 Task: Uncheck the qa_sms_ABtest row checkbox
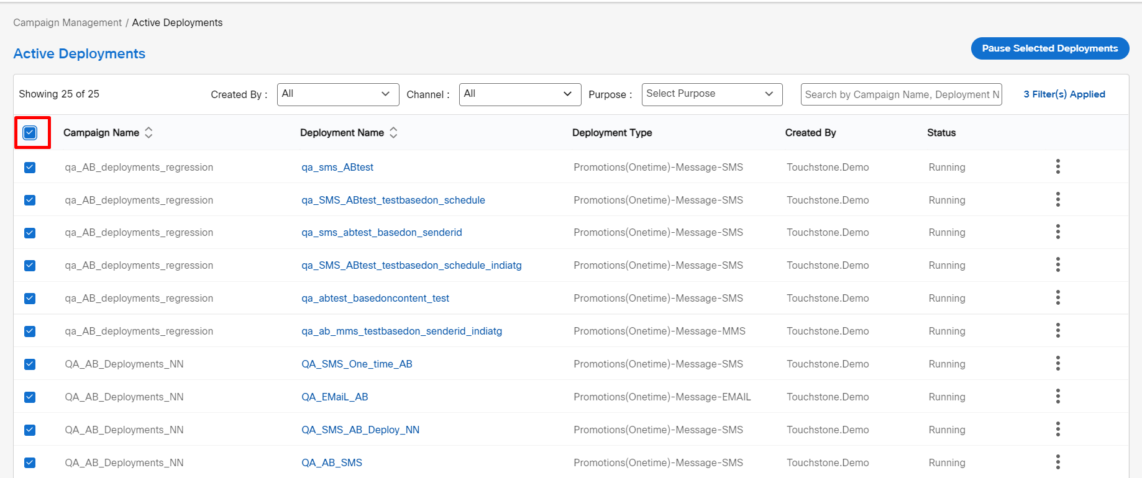[30, 168]
